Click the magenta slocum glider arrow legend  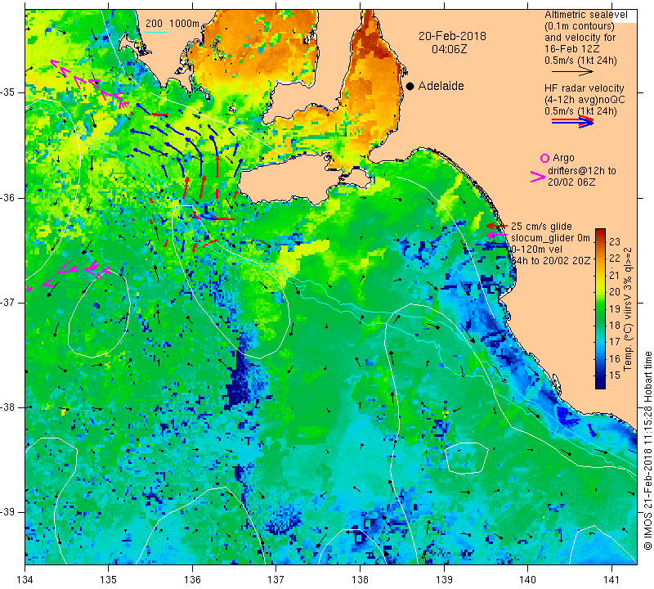point(496,236)
